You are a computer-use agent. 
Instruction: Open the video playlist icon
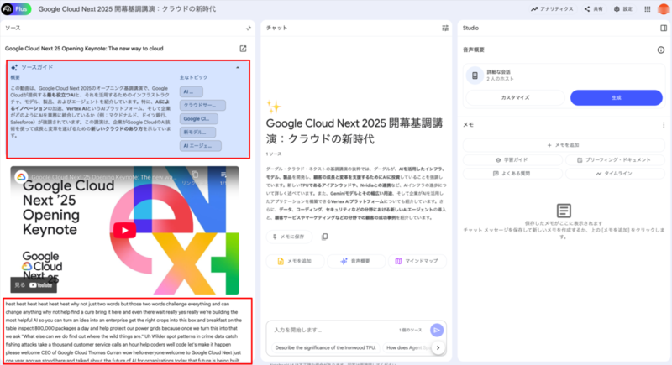coord(223,175)
